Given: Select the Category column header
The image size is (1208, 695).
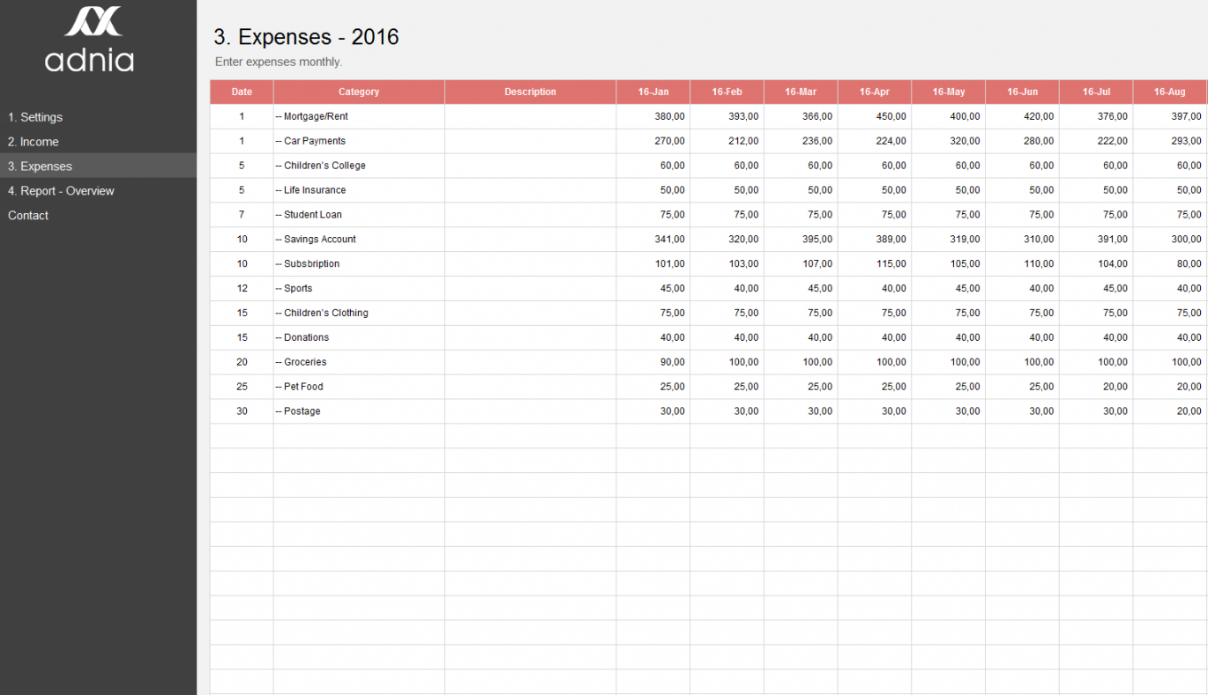Looking at the screenshot, I should (358, 92).
